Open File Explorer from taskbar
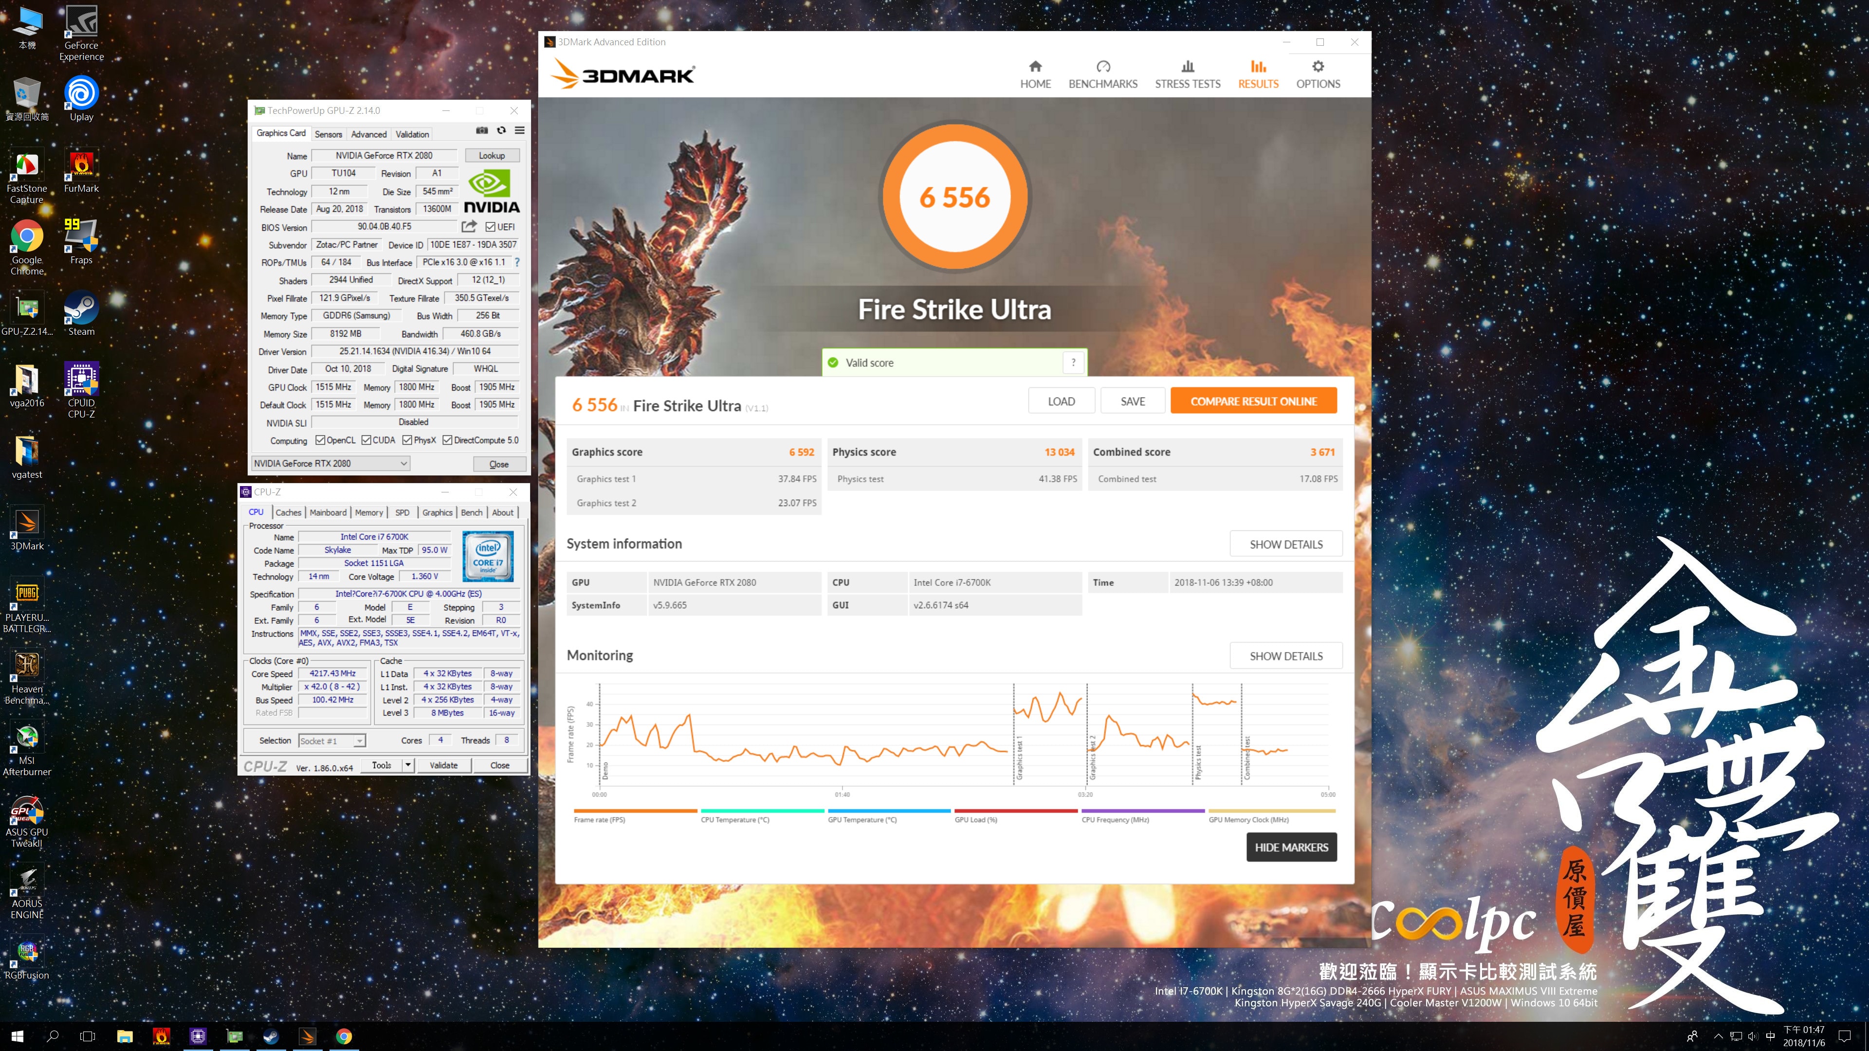Image resolution: width=1869 pixels, height=1051 pixels. point(125,1036)
